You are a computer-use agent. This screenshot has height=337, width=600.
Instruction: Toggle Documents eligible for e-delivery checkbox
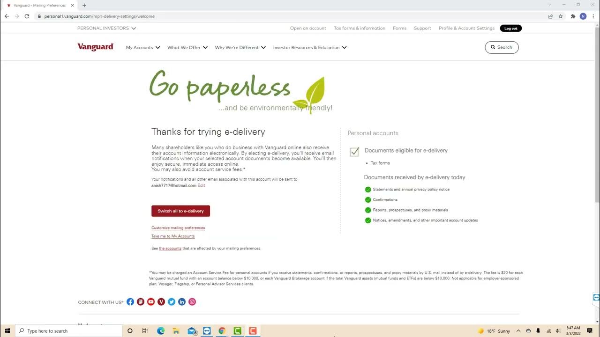click(354, 151)
